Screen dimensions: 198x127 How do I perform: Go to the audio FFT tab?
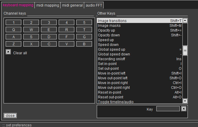94,5
